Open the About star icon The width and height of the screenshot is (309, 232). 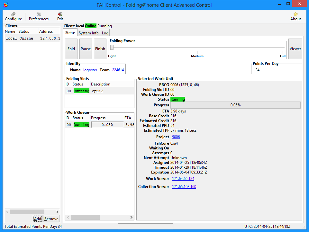click(x=295, y=16)
